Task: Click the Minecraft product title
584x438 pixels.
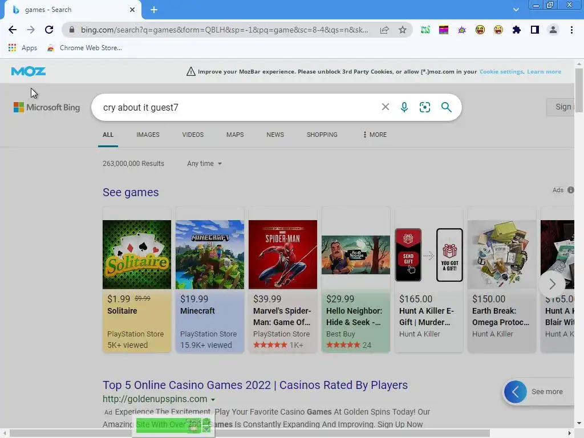Action: [197, 311]
